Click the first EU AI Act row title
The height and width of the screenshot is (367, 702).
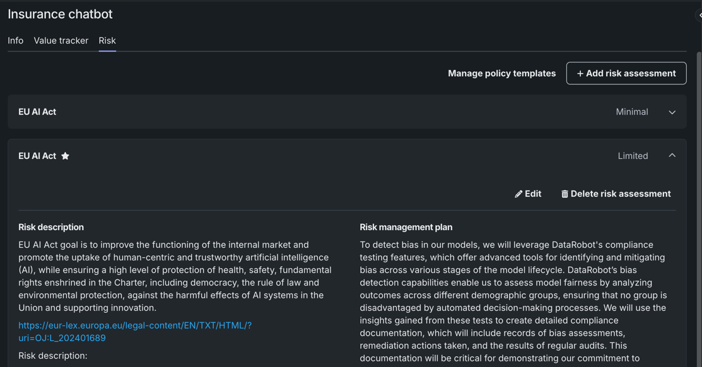tap(37, 112)
